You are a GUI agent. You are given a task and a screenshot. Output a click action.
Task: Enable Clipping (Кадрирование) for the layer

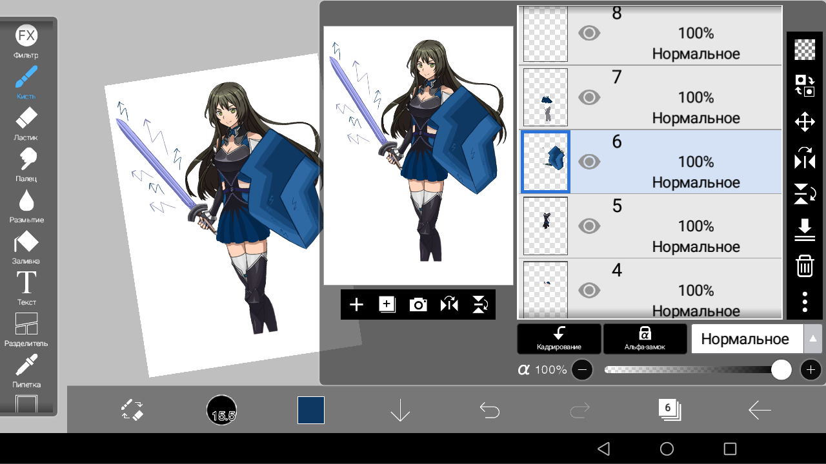559,339
